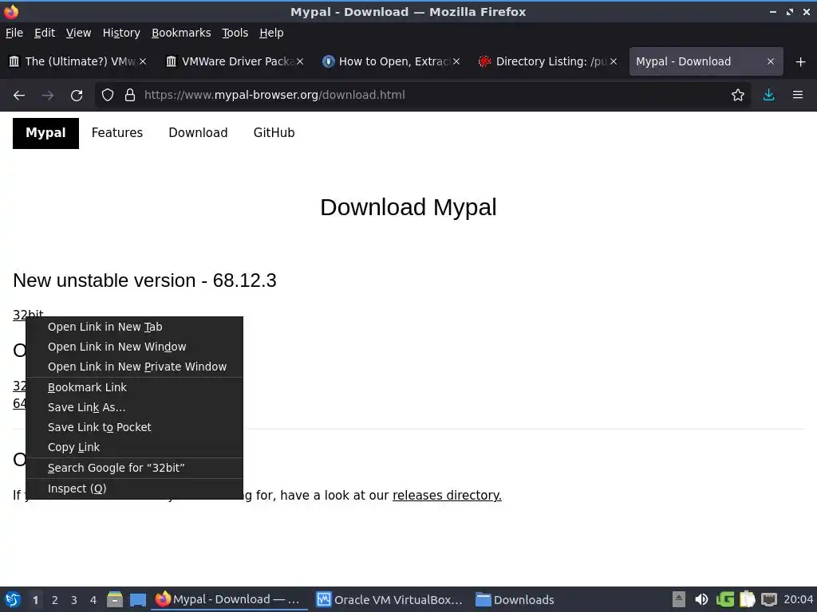Switch to virtual desktop 3

click(74, 600)
